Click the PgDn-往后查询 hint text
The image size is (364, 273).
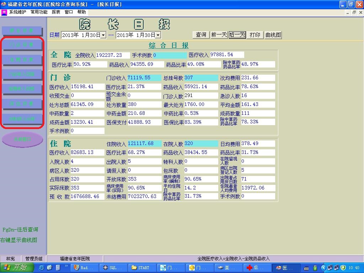pos(20,230)
